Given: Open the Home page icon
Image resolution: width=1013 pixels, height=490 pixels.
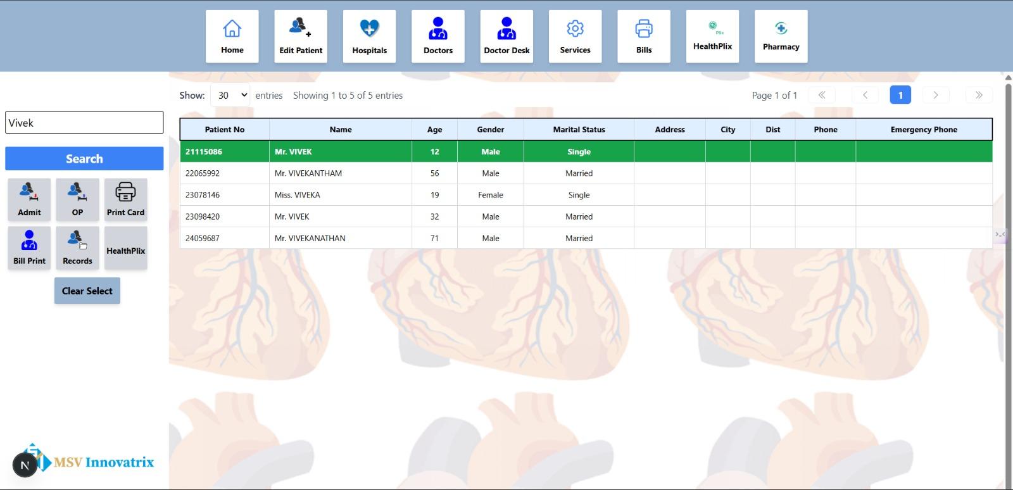Looking at the screenshot, I should click(x=232, y=36).
